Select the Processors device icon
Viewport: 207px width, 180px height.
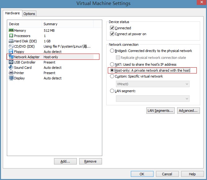coord(11,36)
